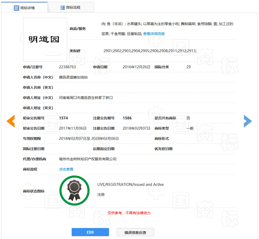Click 点击查看 to view trademark flow
The image size is (259, 239).
(66, 169)
